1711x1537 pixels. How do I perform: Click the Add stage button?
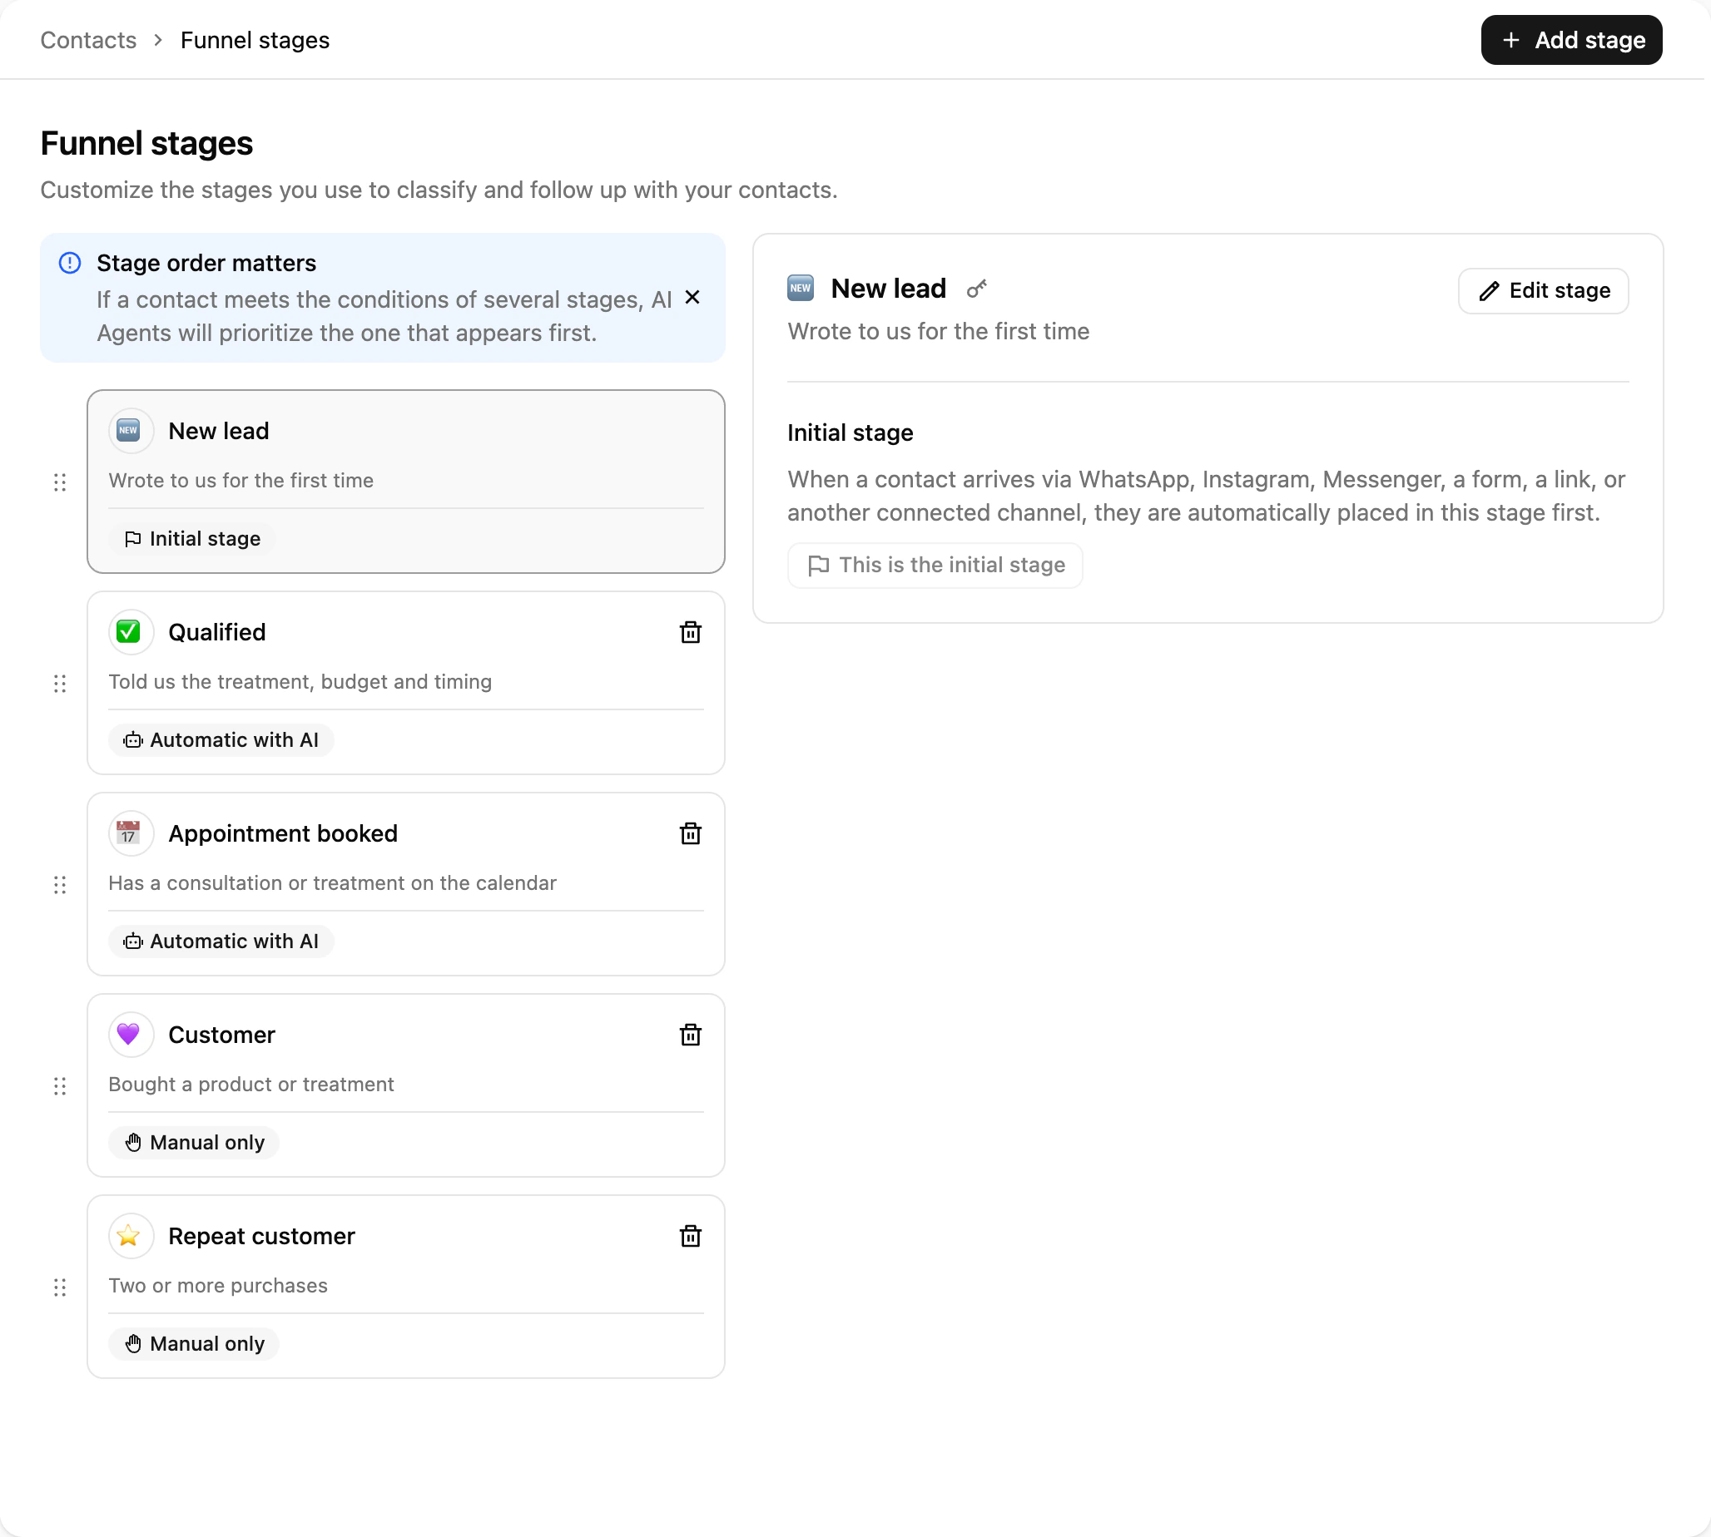coord(1570,40)
